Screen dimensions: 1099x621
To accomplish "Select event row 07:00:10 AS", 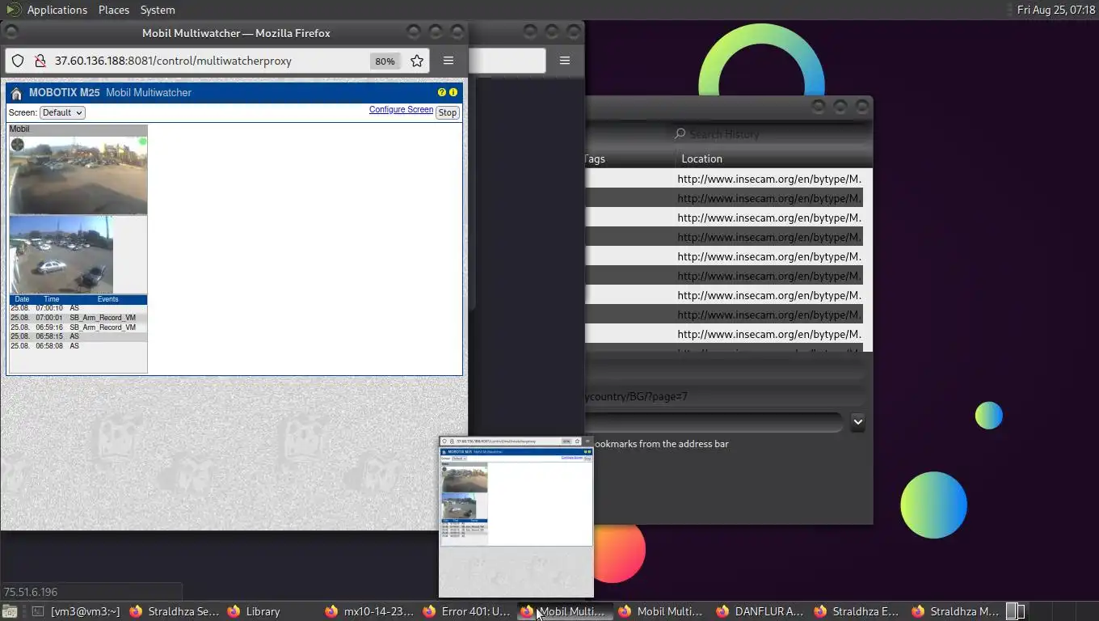I will click(x=78, y=308).
